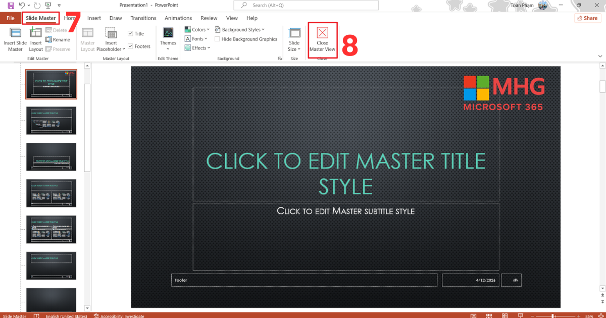This screenshot has width=606, height=318.
Task: Collapse the ribbon with the chevron
Action: pos(599,57)
